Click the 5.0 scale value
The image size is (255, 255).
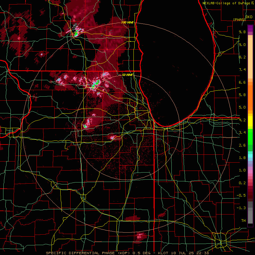[x=242, y=107]
